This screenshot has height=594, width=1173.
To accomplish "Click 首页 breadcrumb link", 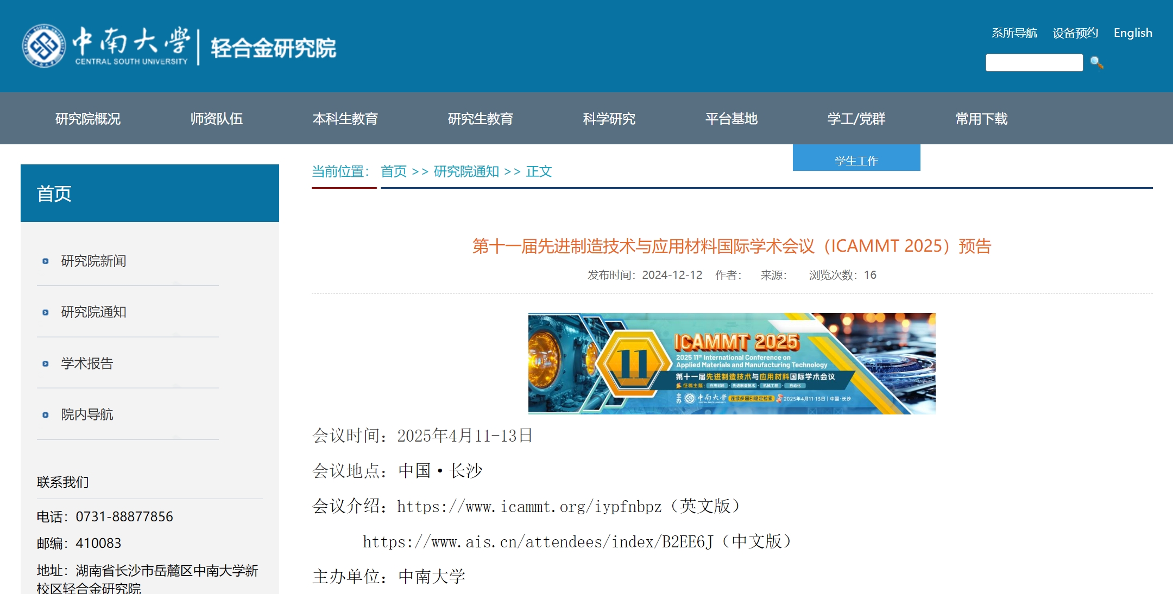I will (394, 171).
